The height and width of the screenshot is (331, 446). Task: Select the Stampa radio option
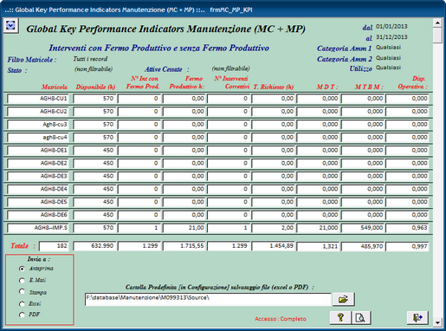click(22, 291)
